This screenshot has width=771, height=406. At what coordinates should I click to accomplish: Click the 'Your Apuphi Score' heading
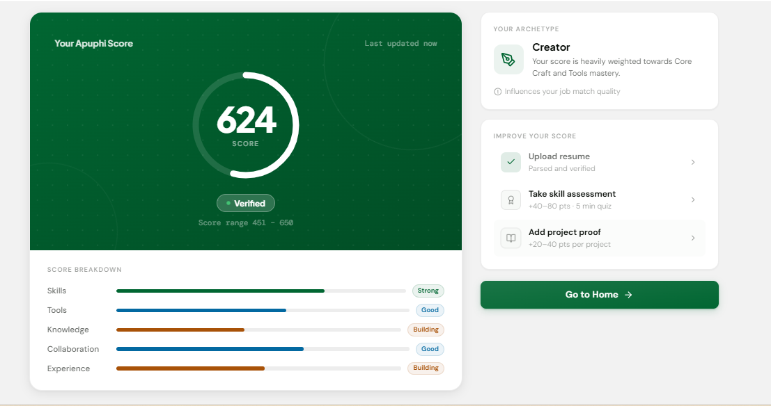click(93, 43)
